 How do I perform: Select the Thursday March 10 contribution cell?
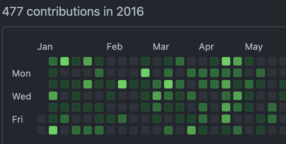click(x=157, y=107)
